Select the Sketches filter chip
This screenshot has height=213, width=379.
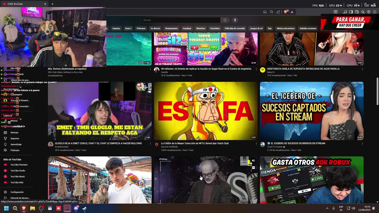[x=200, y=28]
